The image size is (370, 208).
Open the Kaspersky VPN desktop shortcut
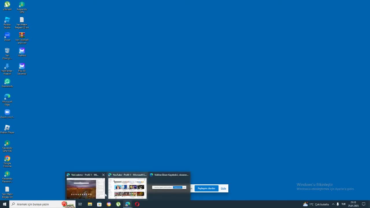click(22, 7)
